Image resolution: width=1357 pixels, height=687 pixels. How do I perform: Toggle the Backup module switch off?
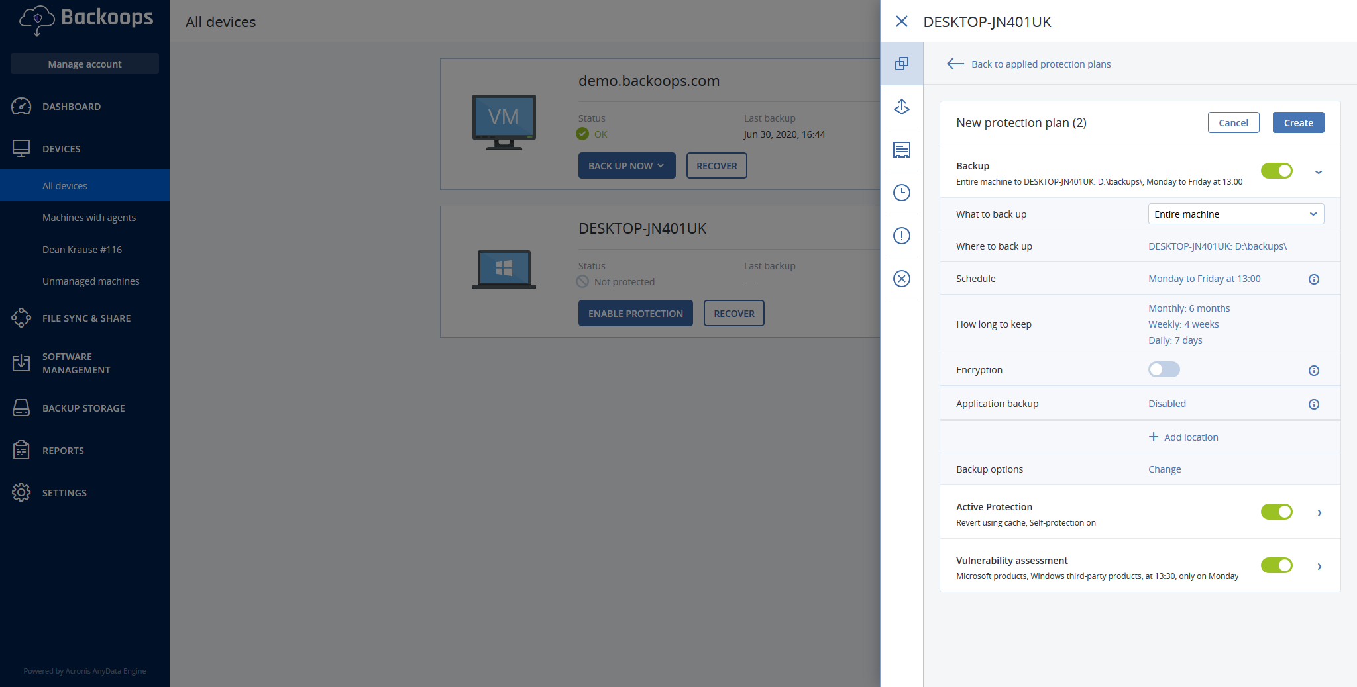pos(1277,171)
